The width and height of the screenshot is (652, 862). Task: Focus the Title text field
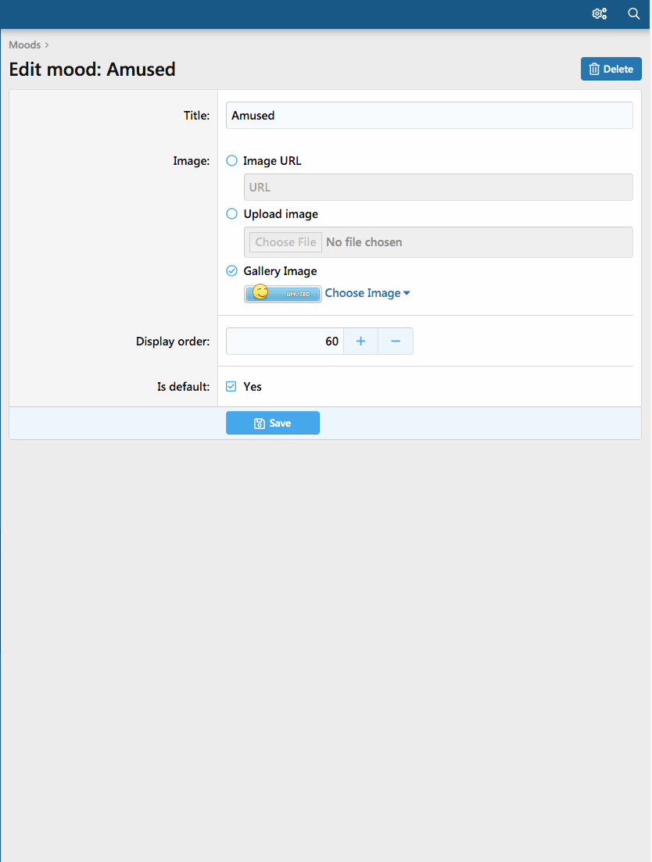pyautogui.click(x=428, y=116)
